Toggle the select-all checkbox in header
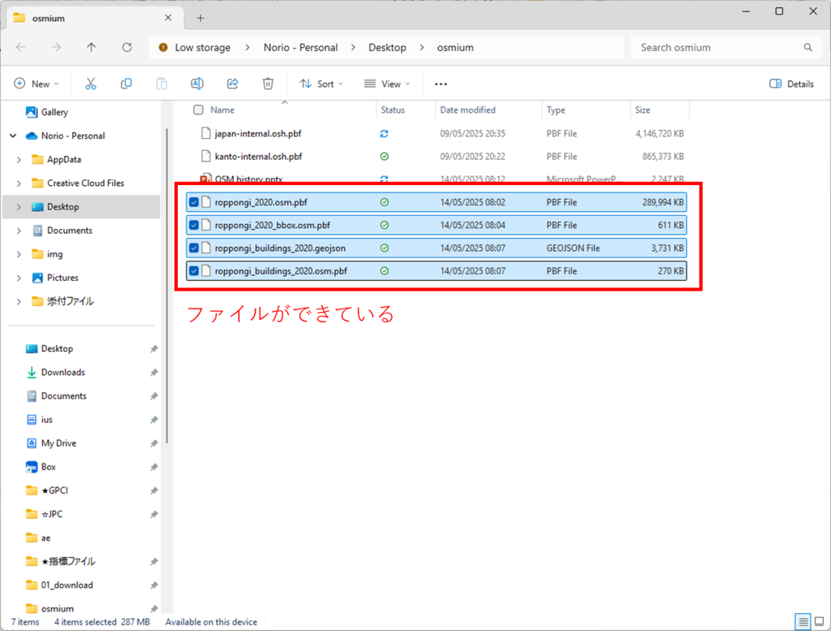Image resolution: width=831 pixels, height=631 pixels. tap(198, 110)
